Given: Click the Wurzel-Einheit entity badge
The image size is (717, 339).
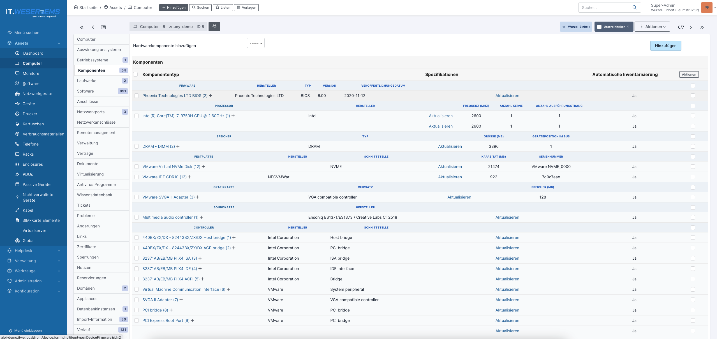Looking at the screenshot, I should tap(576, 27).
